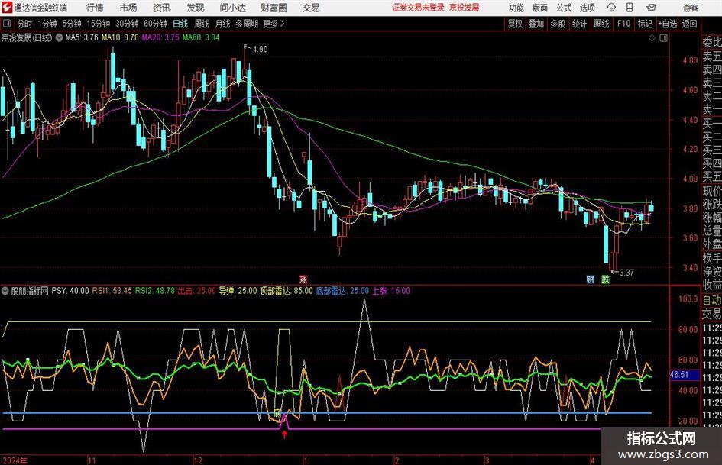Open the 选项 menu
Image resolution: width=722 pixels, height=465 pixels.
pos(587,8)
